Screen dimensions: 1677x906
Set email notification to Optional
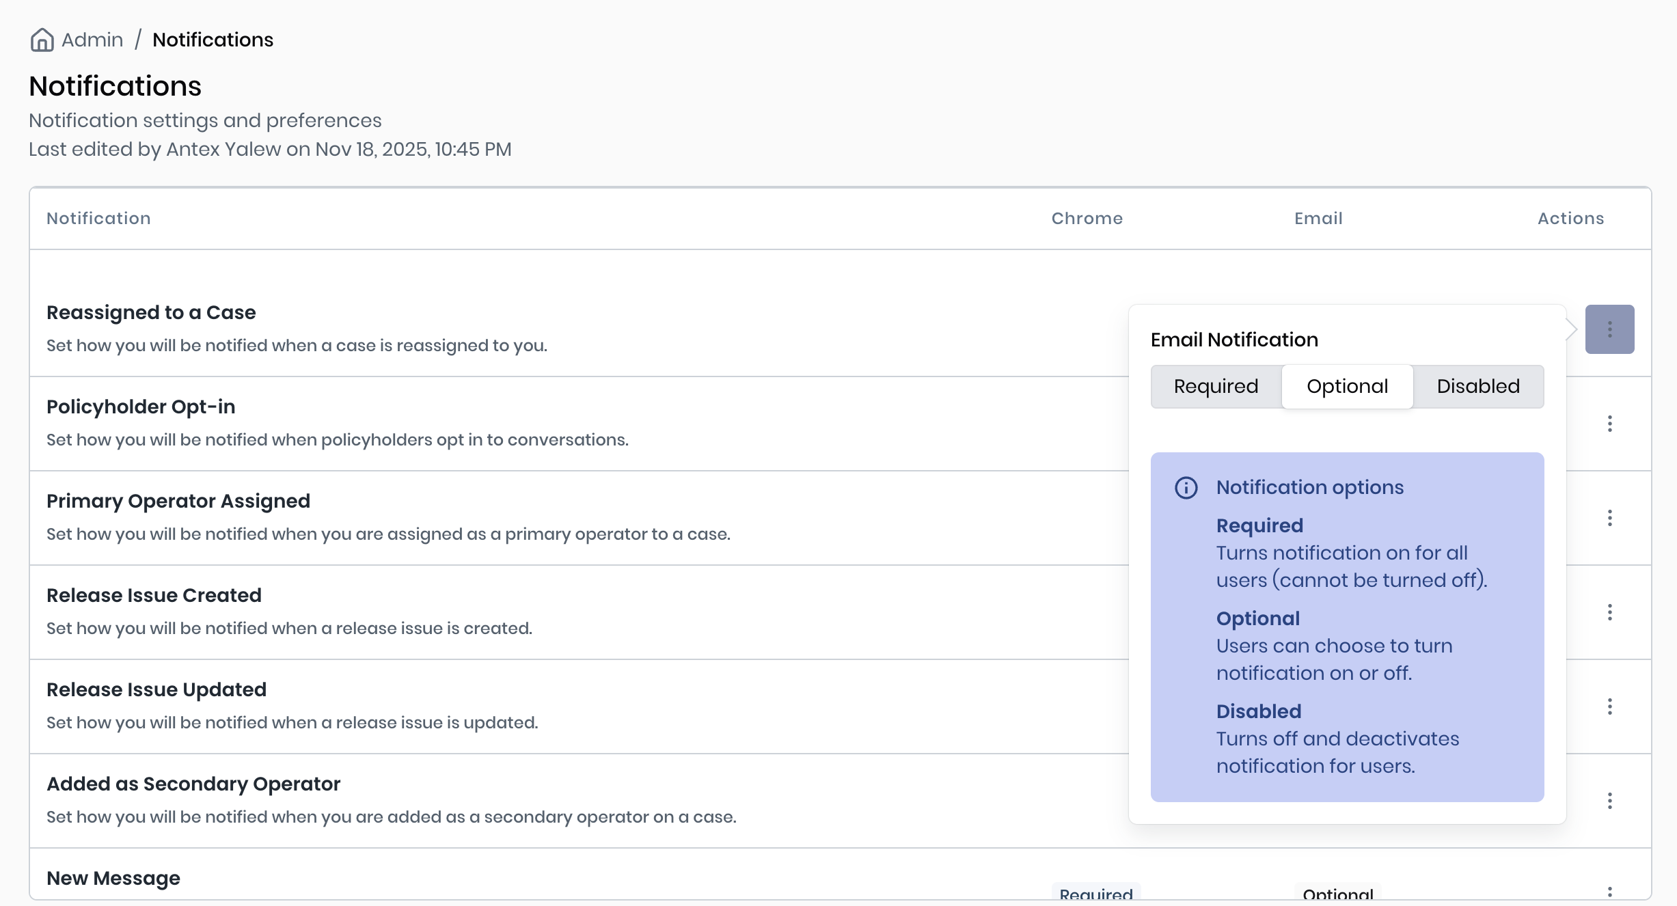(1347, 387)
